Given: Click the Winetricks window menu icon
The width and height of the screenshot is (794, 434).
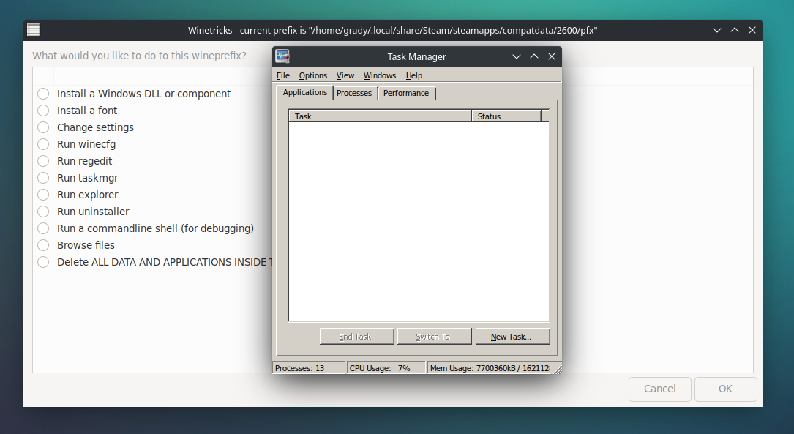Looking at the screenshot, I should [x=34, y=31].
